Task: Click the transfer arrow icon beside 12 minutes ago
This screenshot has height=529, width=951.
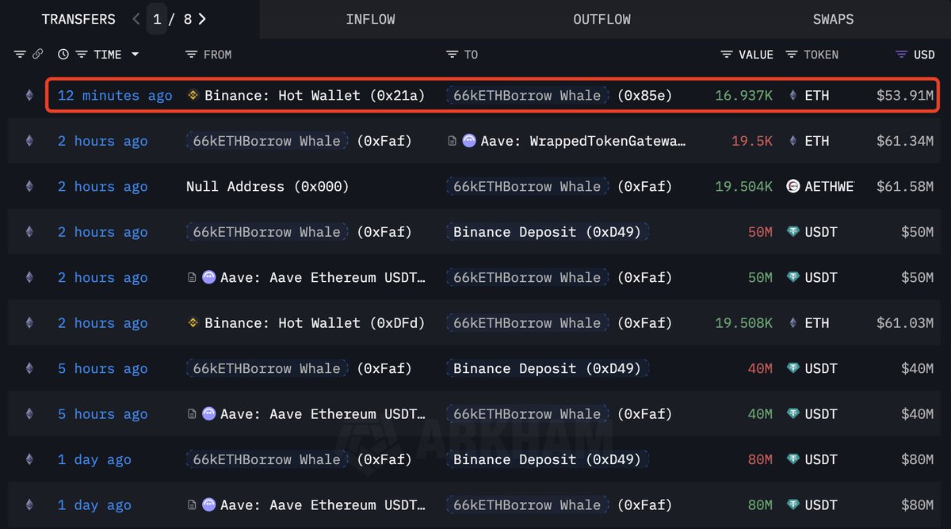Action: pyautogui.click(x=29, y=94)
